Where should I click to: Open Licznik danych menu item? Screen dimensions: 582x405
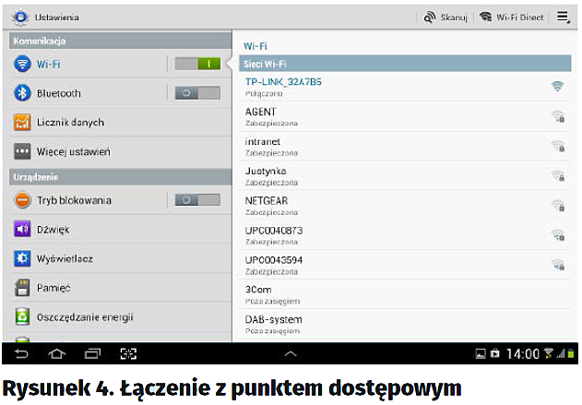(x=70, y=123)
